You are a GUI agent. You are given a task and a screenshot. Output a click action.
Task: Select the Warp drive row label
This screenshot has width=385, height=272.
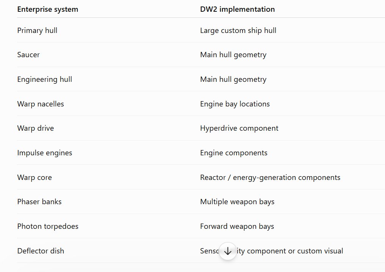coord(36,128)
